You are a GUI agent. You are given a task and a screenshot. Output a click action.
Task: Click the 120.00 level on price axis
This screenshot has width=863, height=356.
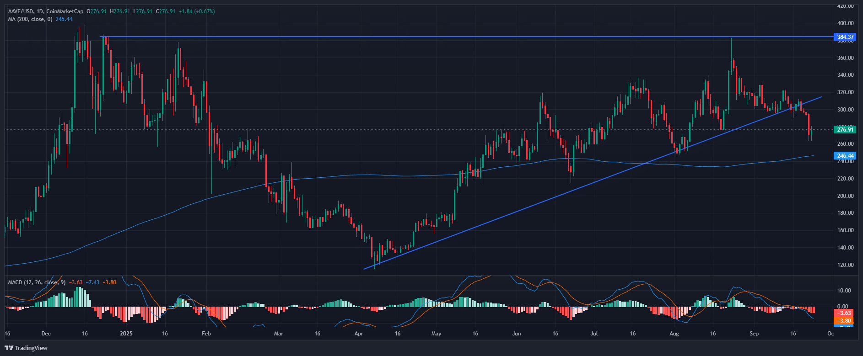coord(845,265)
